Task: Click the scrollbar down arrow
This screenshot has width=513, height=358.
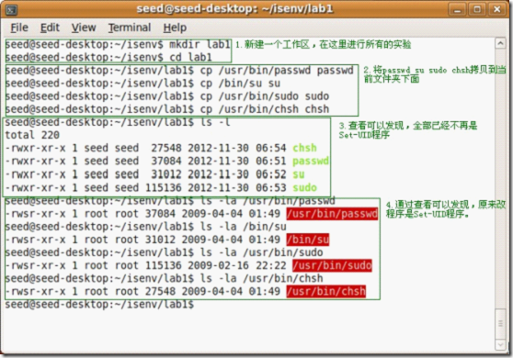Action: (500, 344)
